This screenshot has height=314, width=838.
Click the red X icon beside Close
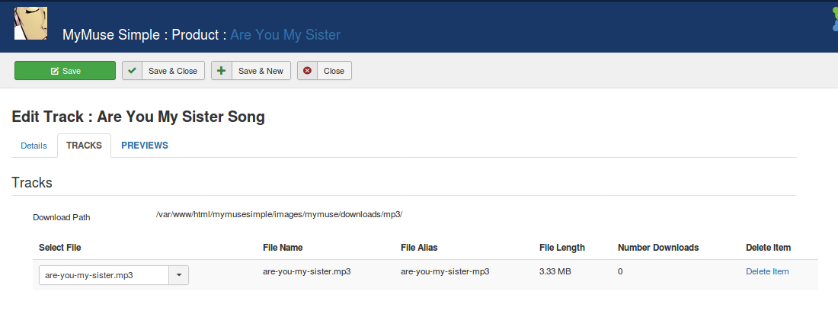[308, 71]
